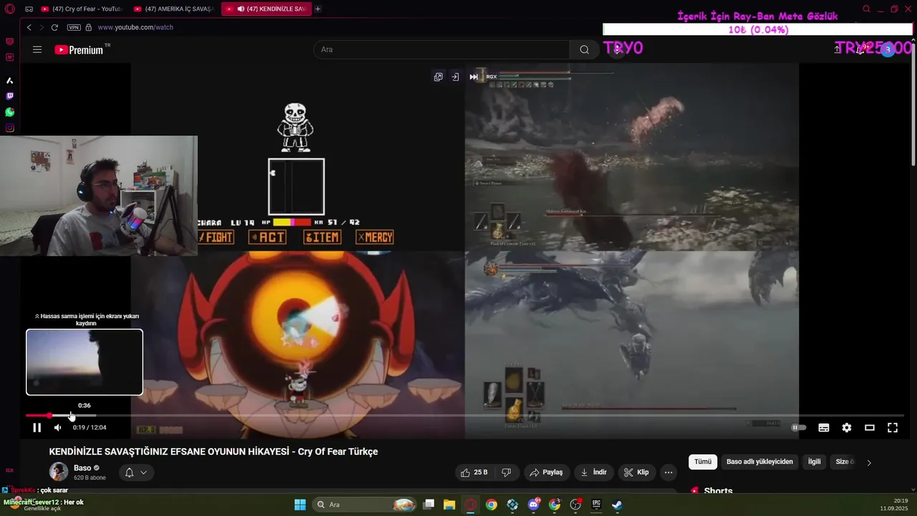Click the İndir download button
Screen dimensions: 917x516
pos(593,472)
